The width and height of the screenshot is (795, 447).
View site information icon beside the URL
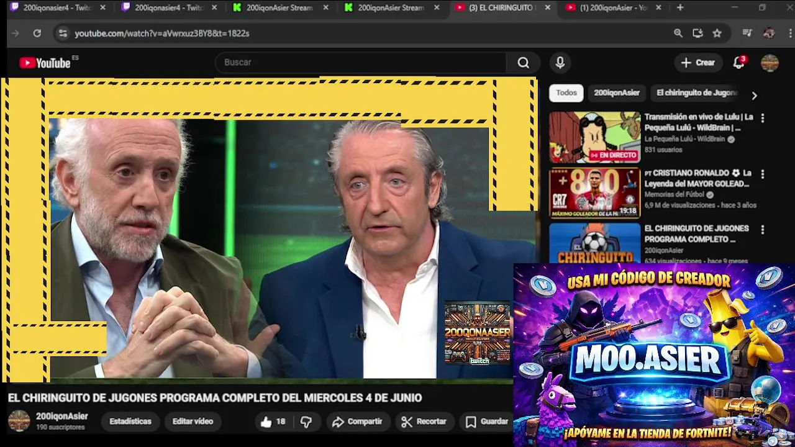pos(62,34)
